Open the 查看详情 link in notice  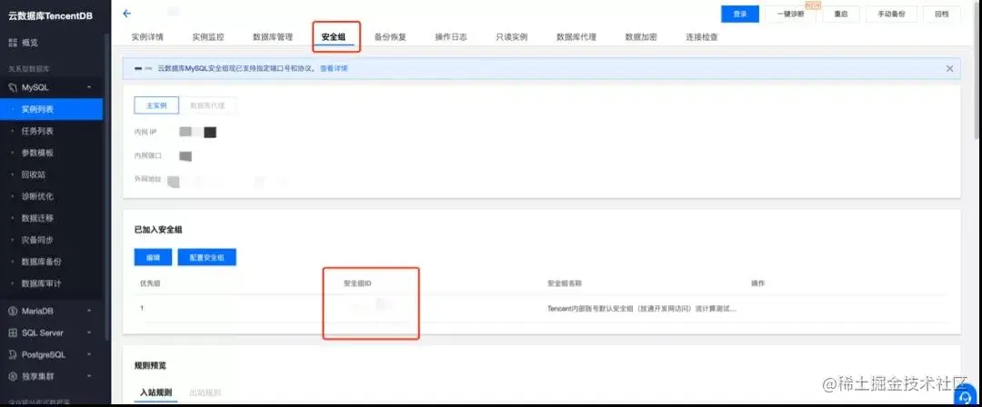[334, 68]
